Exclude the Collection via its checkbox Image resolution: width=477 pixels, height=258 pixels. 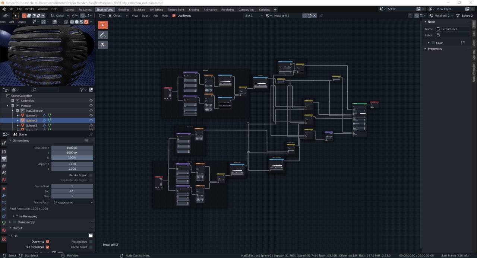[x=13, y=101]
